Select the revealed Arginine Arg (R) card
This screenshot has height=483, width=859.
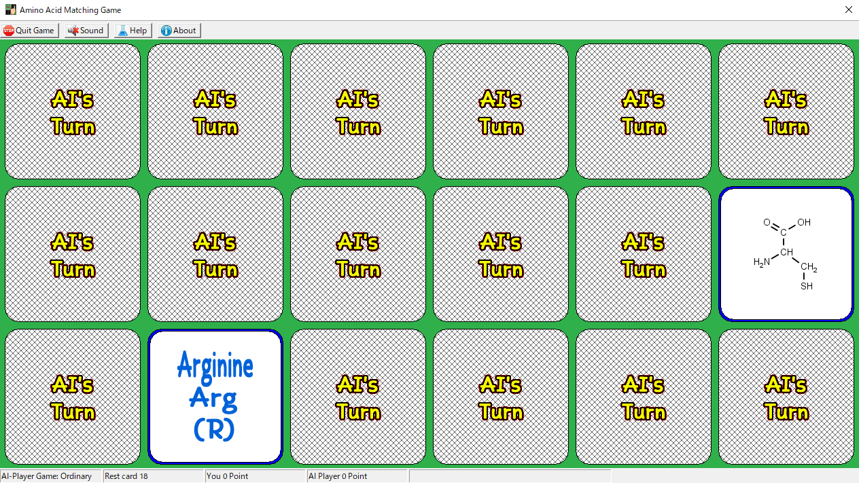(x=215, y=397)
